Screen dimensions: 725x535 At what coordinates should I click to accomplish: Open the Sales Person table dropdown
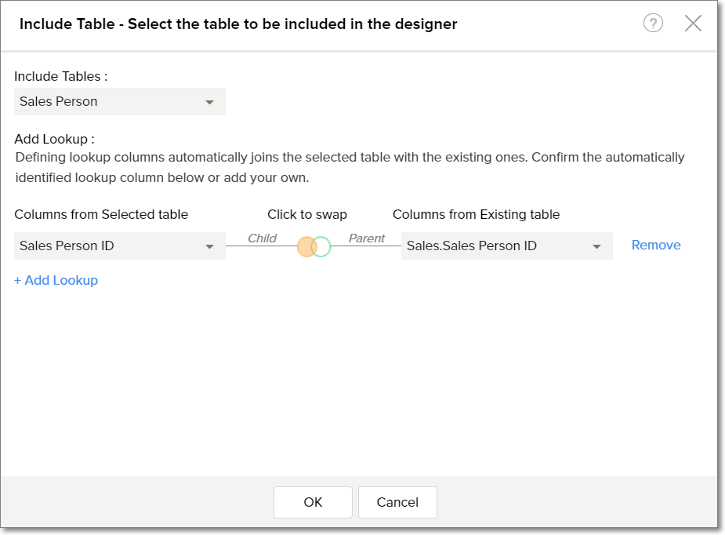[120, 102]
